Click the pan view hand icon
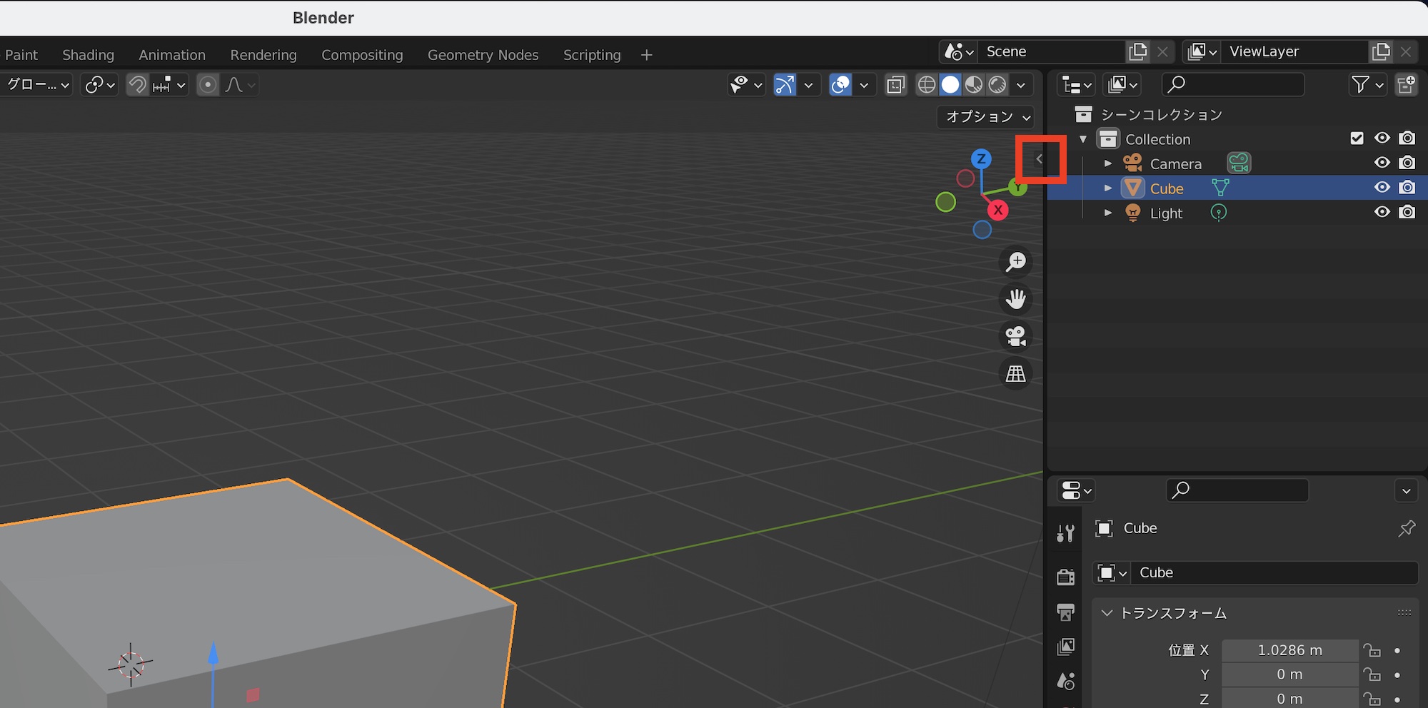The width and height of the screenshot is (1428, 708). point(1015,299)
